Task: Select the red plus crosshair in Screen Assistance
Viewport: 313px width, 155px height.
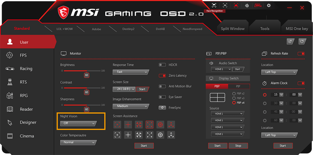Action: tap(128, 125)
